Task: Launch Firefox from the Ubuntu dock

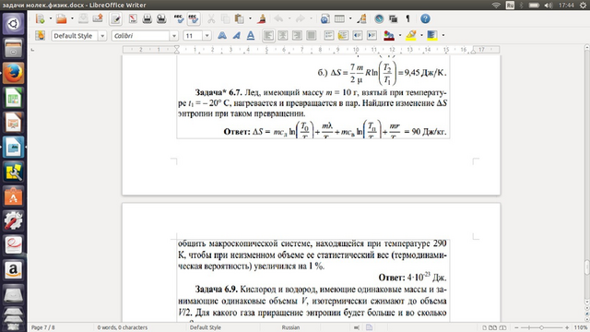Action: point(14,73)
